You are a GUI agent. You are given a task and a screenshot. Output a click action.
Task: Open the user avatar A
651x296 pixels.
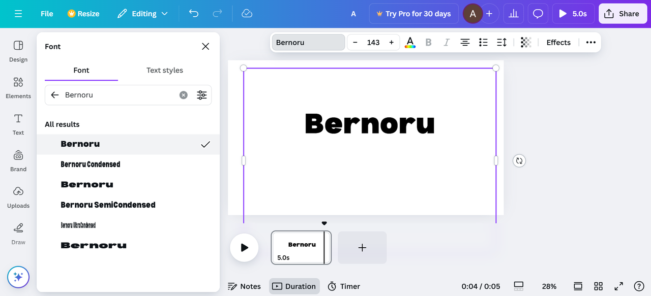click(x=472, y=14)
